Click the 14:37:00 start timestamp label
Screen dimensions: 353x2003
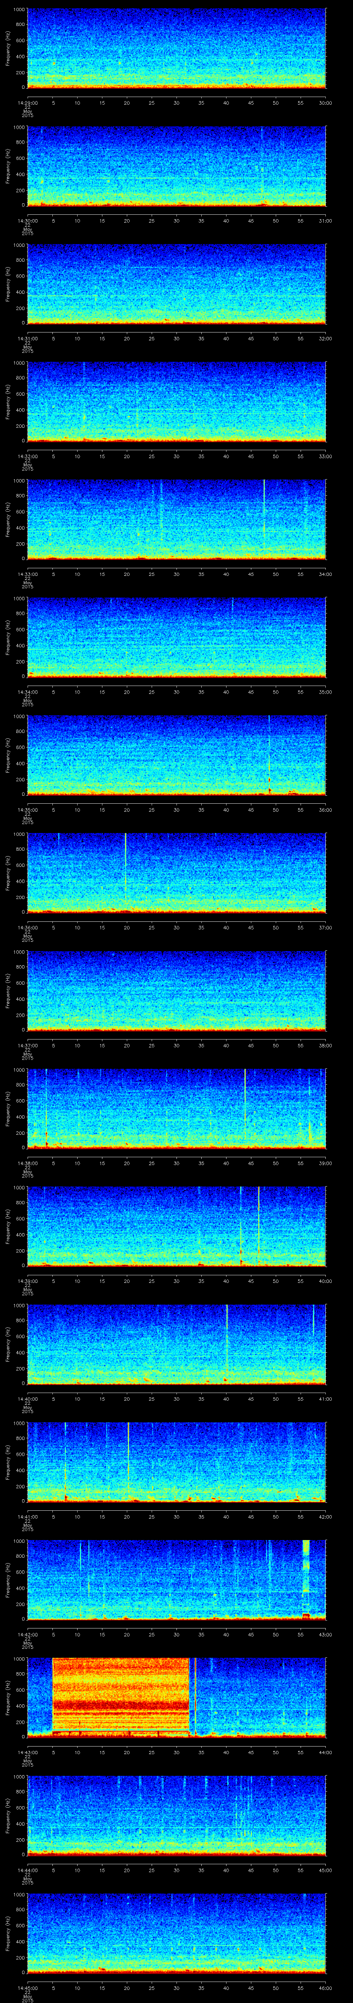point(27,1045)
